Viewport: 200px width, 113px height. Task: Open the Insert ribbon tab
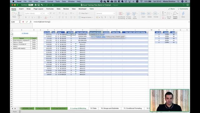point(21,9)
